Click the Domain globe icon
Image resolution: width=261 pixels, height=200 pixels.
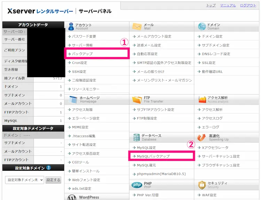click(x=202, y=26)
